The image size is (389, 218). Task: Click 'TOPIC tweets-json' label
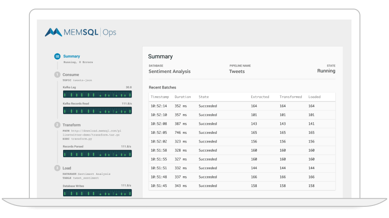pyautogui.click(x=77, y=80)
